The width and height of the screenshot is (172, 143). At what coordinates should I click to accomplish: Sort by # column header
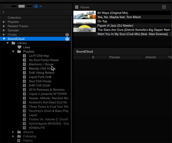click(x=99, y=57)
